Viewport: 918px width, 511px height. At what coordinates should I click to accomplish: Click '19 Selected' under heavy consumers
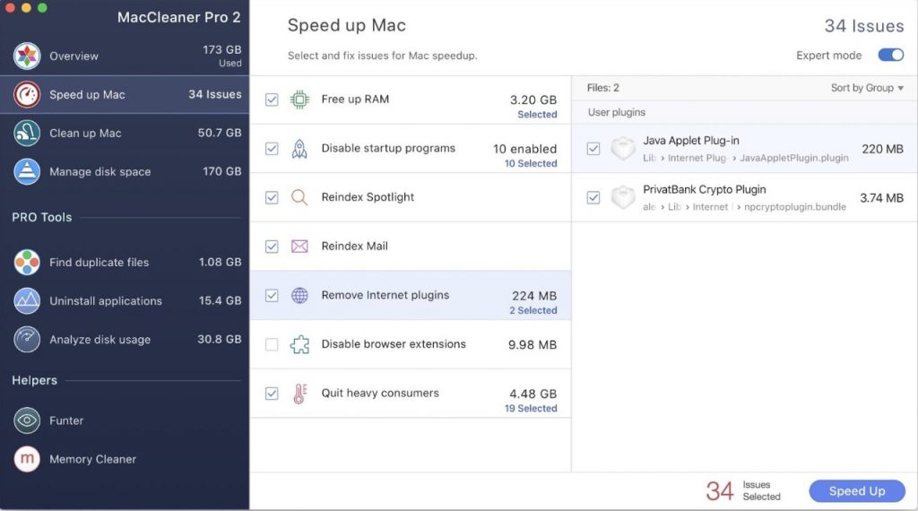(531, 409)
